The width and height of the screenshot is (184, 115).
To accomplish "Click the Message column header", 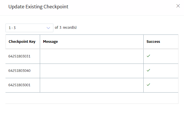I will [x=50, y=42].
